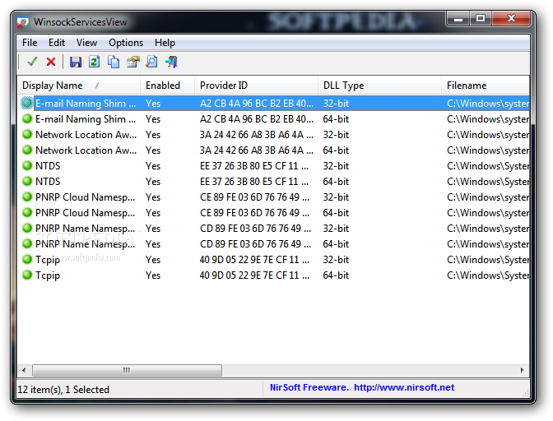The image size is (553, 421).
Task: Click Provider ID 3A 24 42 66 in 64-bit row
Action: click(257, 150)
